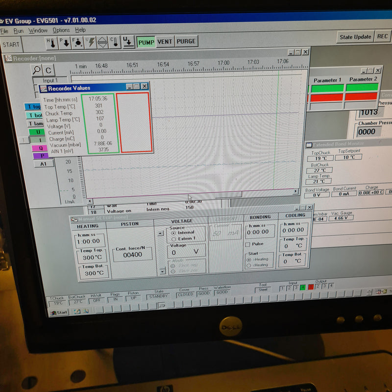Toggle the green U trace legend
The image size is (392, 392).
coord(37,132)
